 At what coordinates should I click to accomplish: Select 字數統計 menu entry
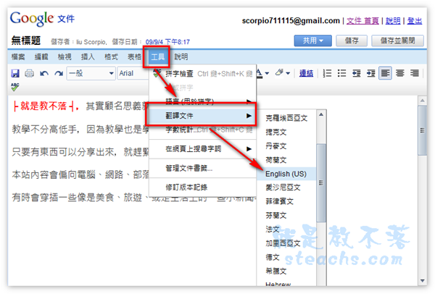pyautogui.click(x=202, y=130)
